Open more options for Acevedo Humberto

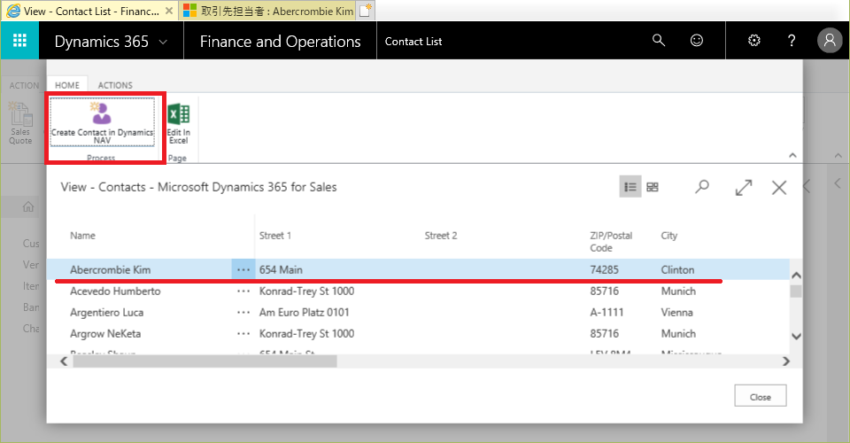pos(243,291)
